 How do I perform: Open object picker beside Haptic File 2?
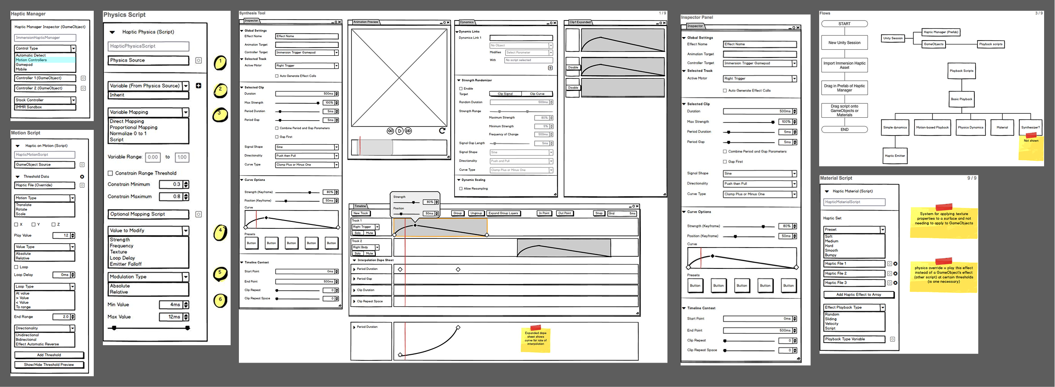890,274
